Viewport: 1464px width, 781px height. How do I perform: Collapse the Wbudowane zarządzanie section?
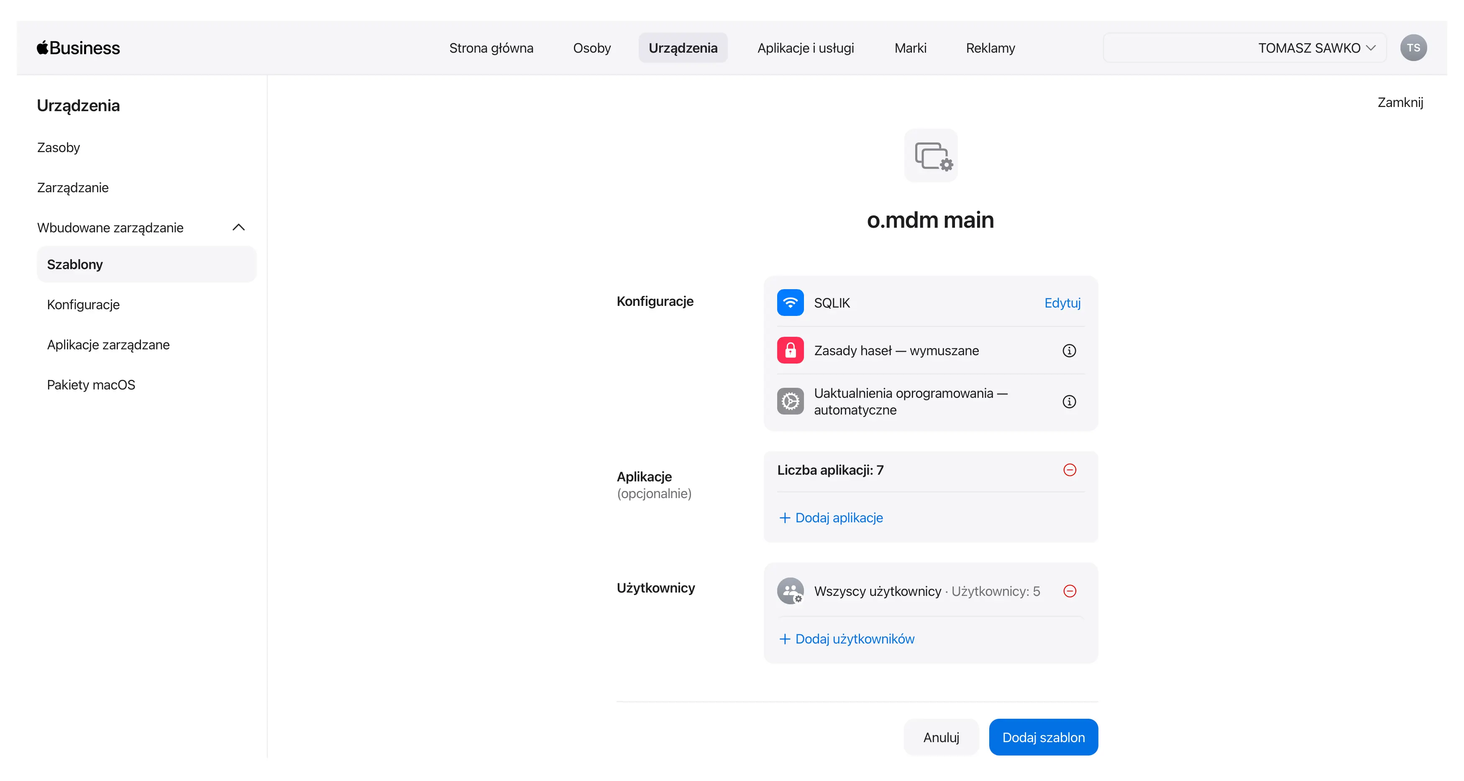pos(238,228)
